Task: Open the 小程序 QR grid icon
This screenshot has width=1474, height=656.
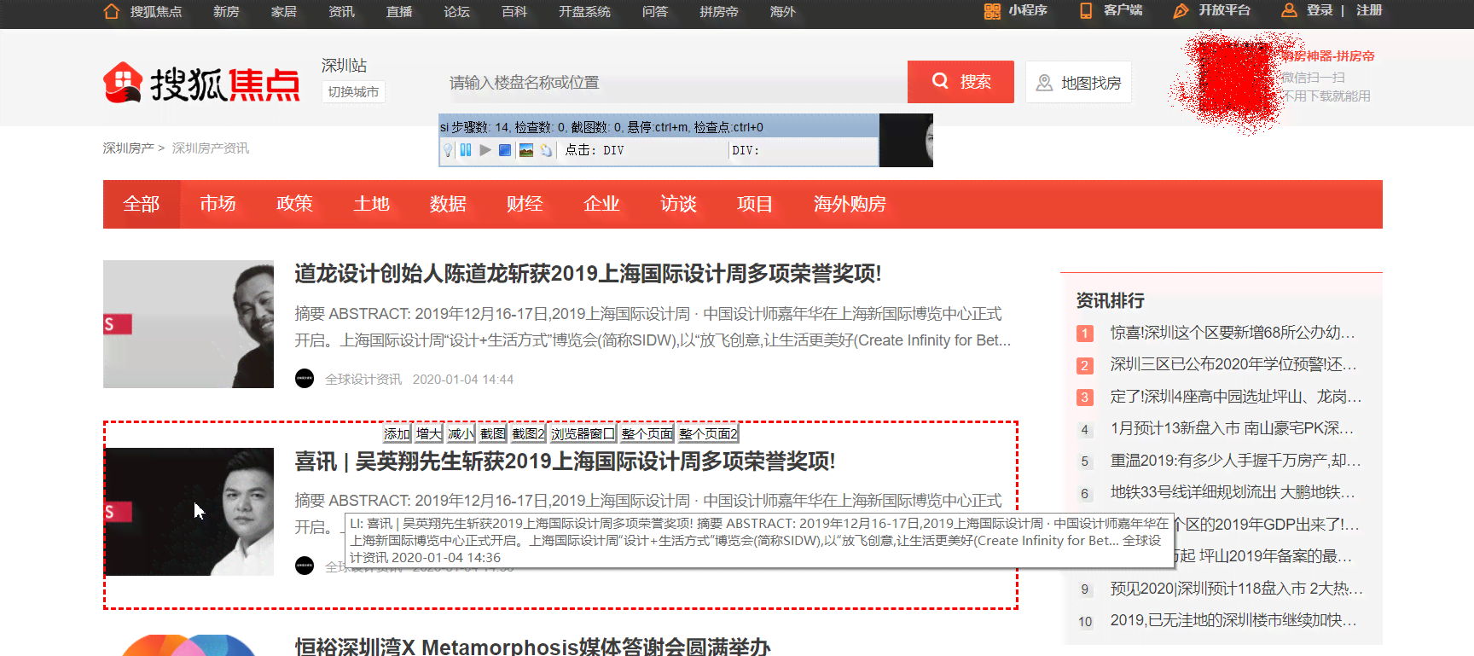Action: coord(992,11)
